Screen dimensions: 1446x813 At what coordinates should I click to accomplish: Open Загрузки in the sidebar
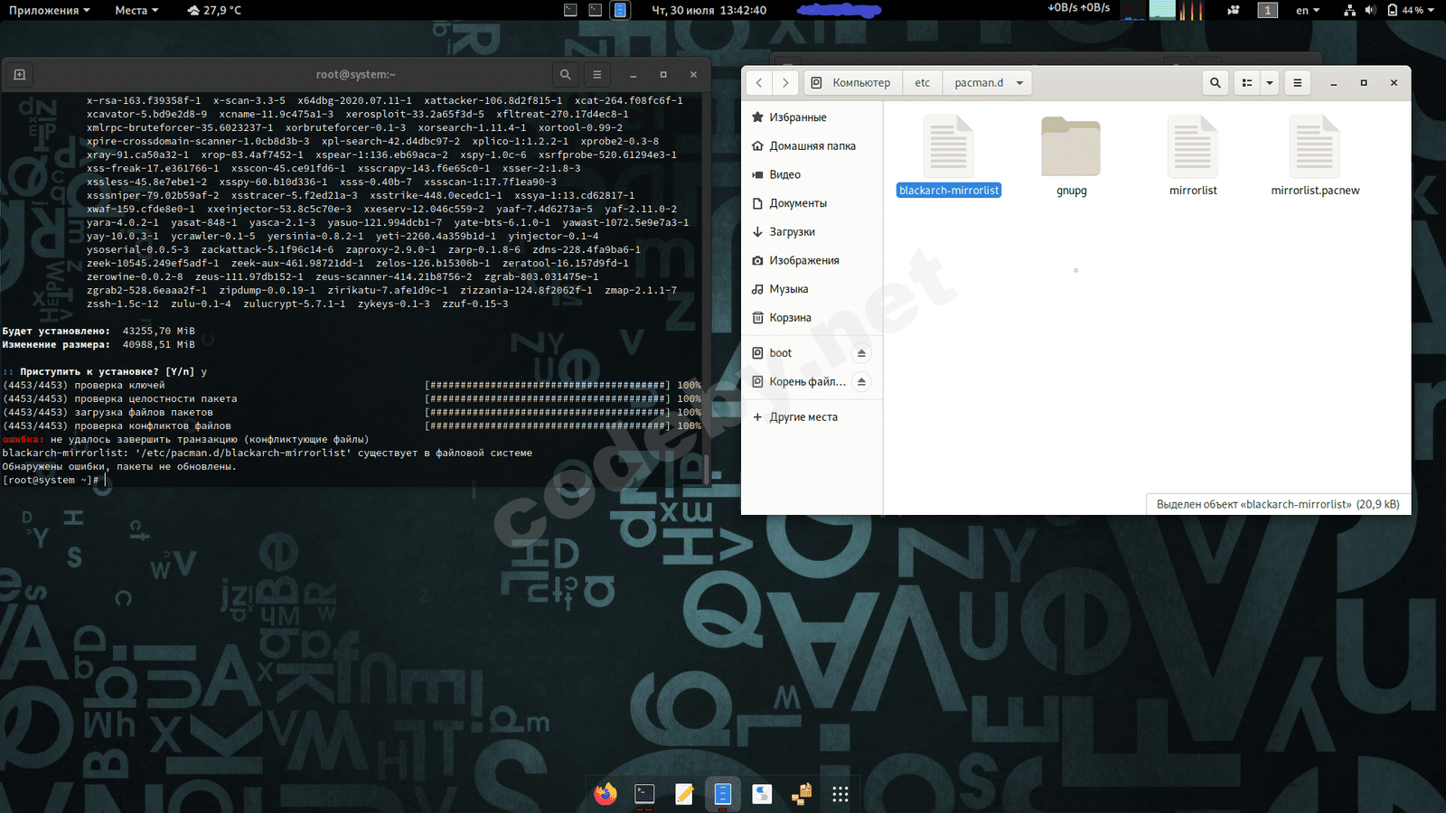pos(792,232)
